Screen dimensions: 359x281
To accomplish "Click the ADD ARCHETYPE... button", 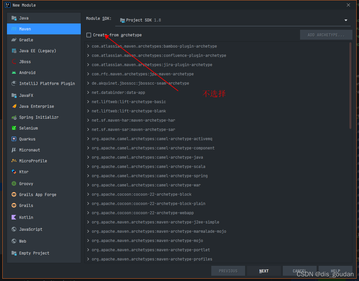I will [326, 35].
